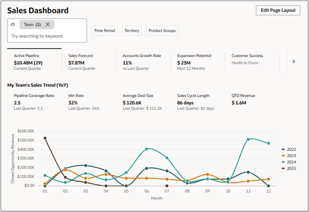Click the 2023 data point at month 09
This screenshot has width=309, height=212.
(x=207, y=174)
